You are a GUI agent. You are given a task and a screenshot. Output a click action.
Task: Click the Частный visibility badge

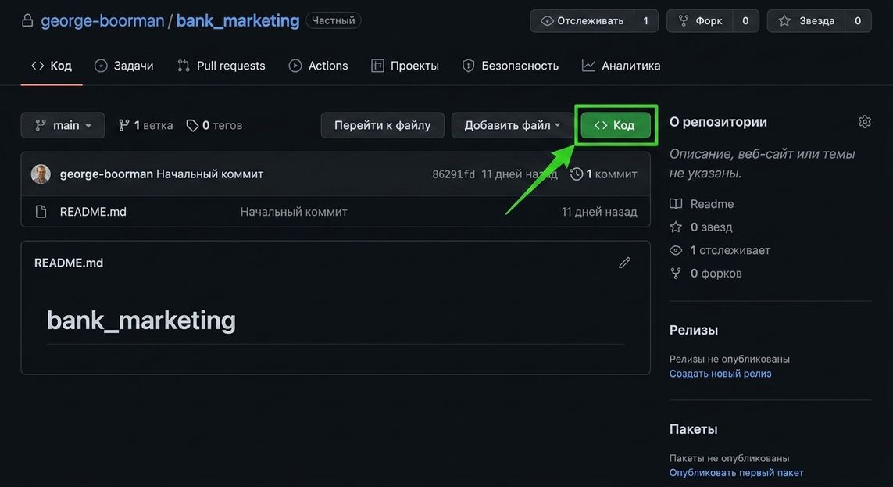(333, 20)
